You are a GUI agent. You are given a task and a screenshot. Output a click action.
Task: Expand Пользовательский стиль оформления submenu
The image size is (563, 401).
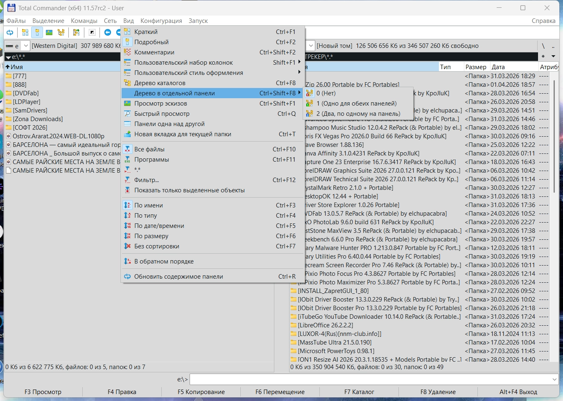coord(213,73)
